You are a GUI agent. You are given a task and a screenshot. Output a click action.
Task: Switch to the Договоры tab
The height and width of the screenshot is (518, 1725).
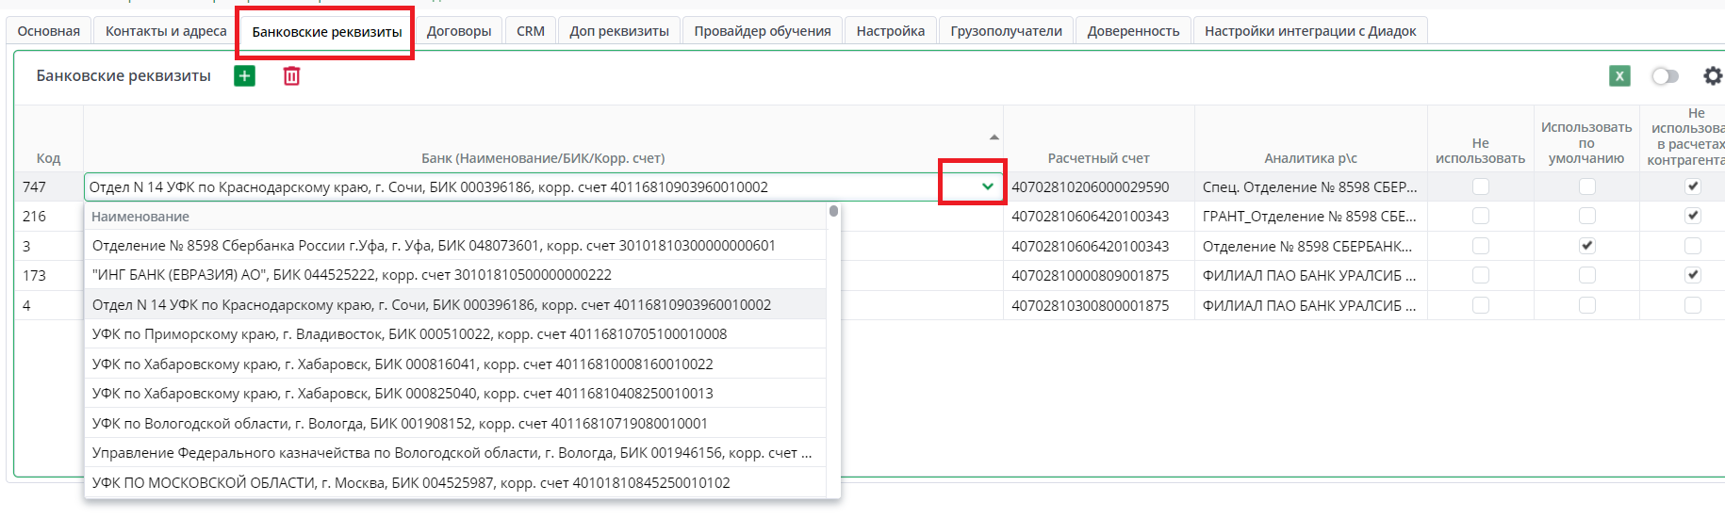459,31
